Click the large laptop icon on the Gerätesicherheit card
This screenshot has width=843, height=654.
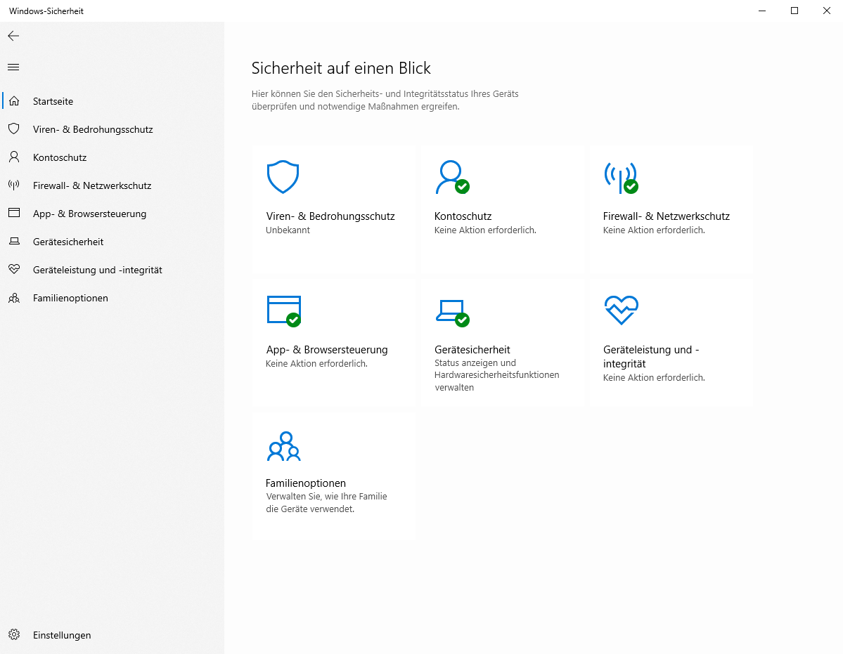click(452, 313)
